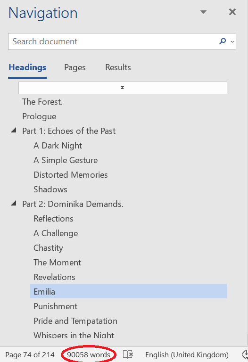Change English (United Kingdom) language setting
Image resolution: width=248 pixels, height=362 pixels.
187,354
